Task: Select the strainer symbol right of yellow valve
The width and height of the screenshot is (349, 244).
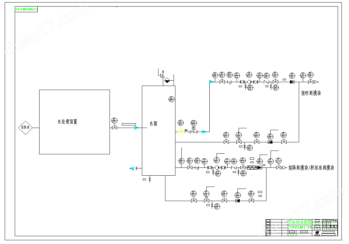Action: 194,131
